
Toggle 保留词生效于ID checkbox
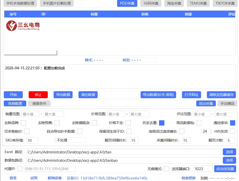coord(129,131)
